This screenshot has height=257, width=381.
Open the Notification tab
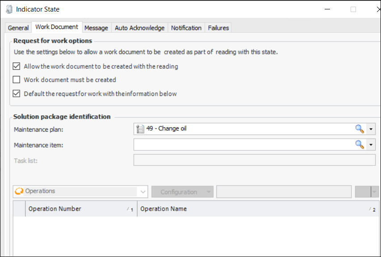[186, 28]
